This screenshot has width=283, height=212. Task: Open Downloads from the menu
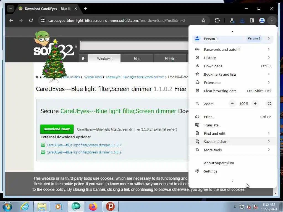232,66
